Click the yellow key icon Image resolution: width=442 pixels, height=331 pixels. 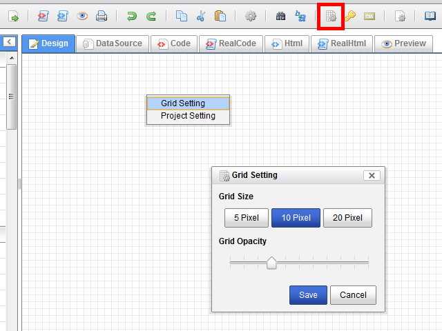350,16
